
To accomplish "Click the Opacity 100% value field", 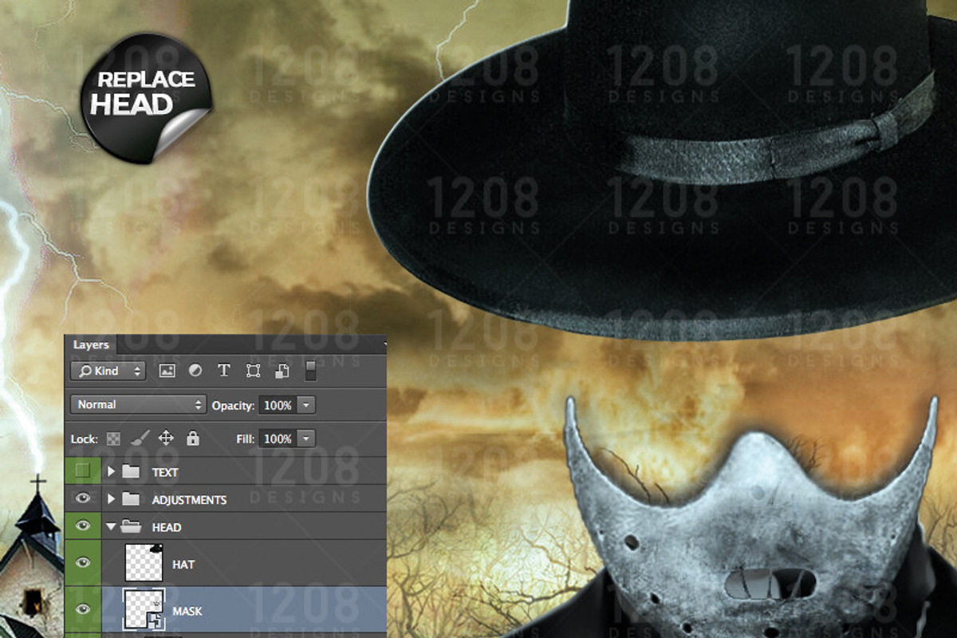I will point(278,405).
